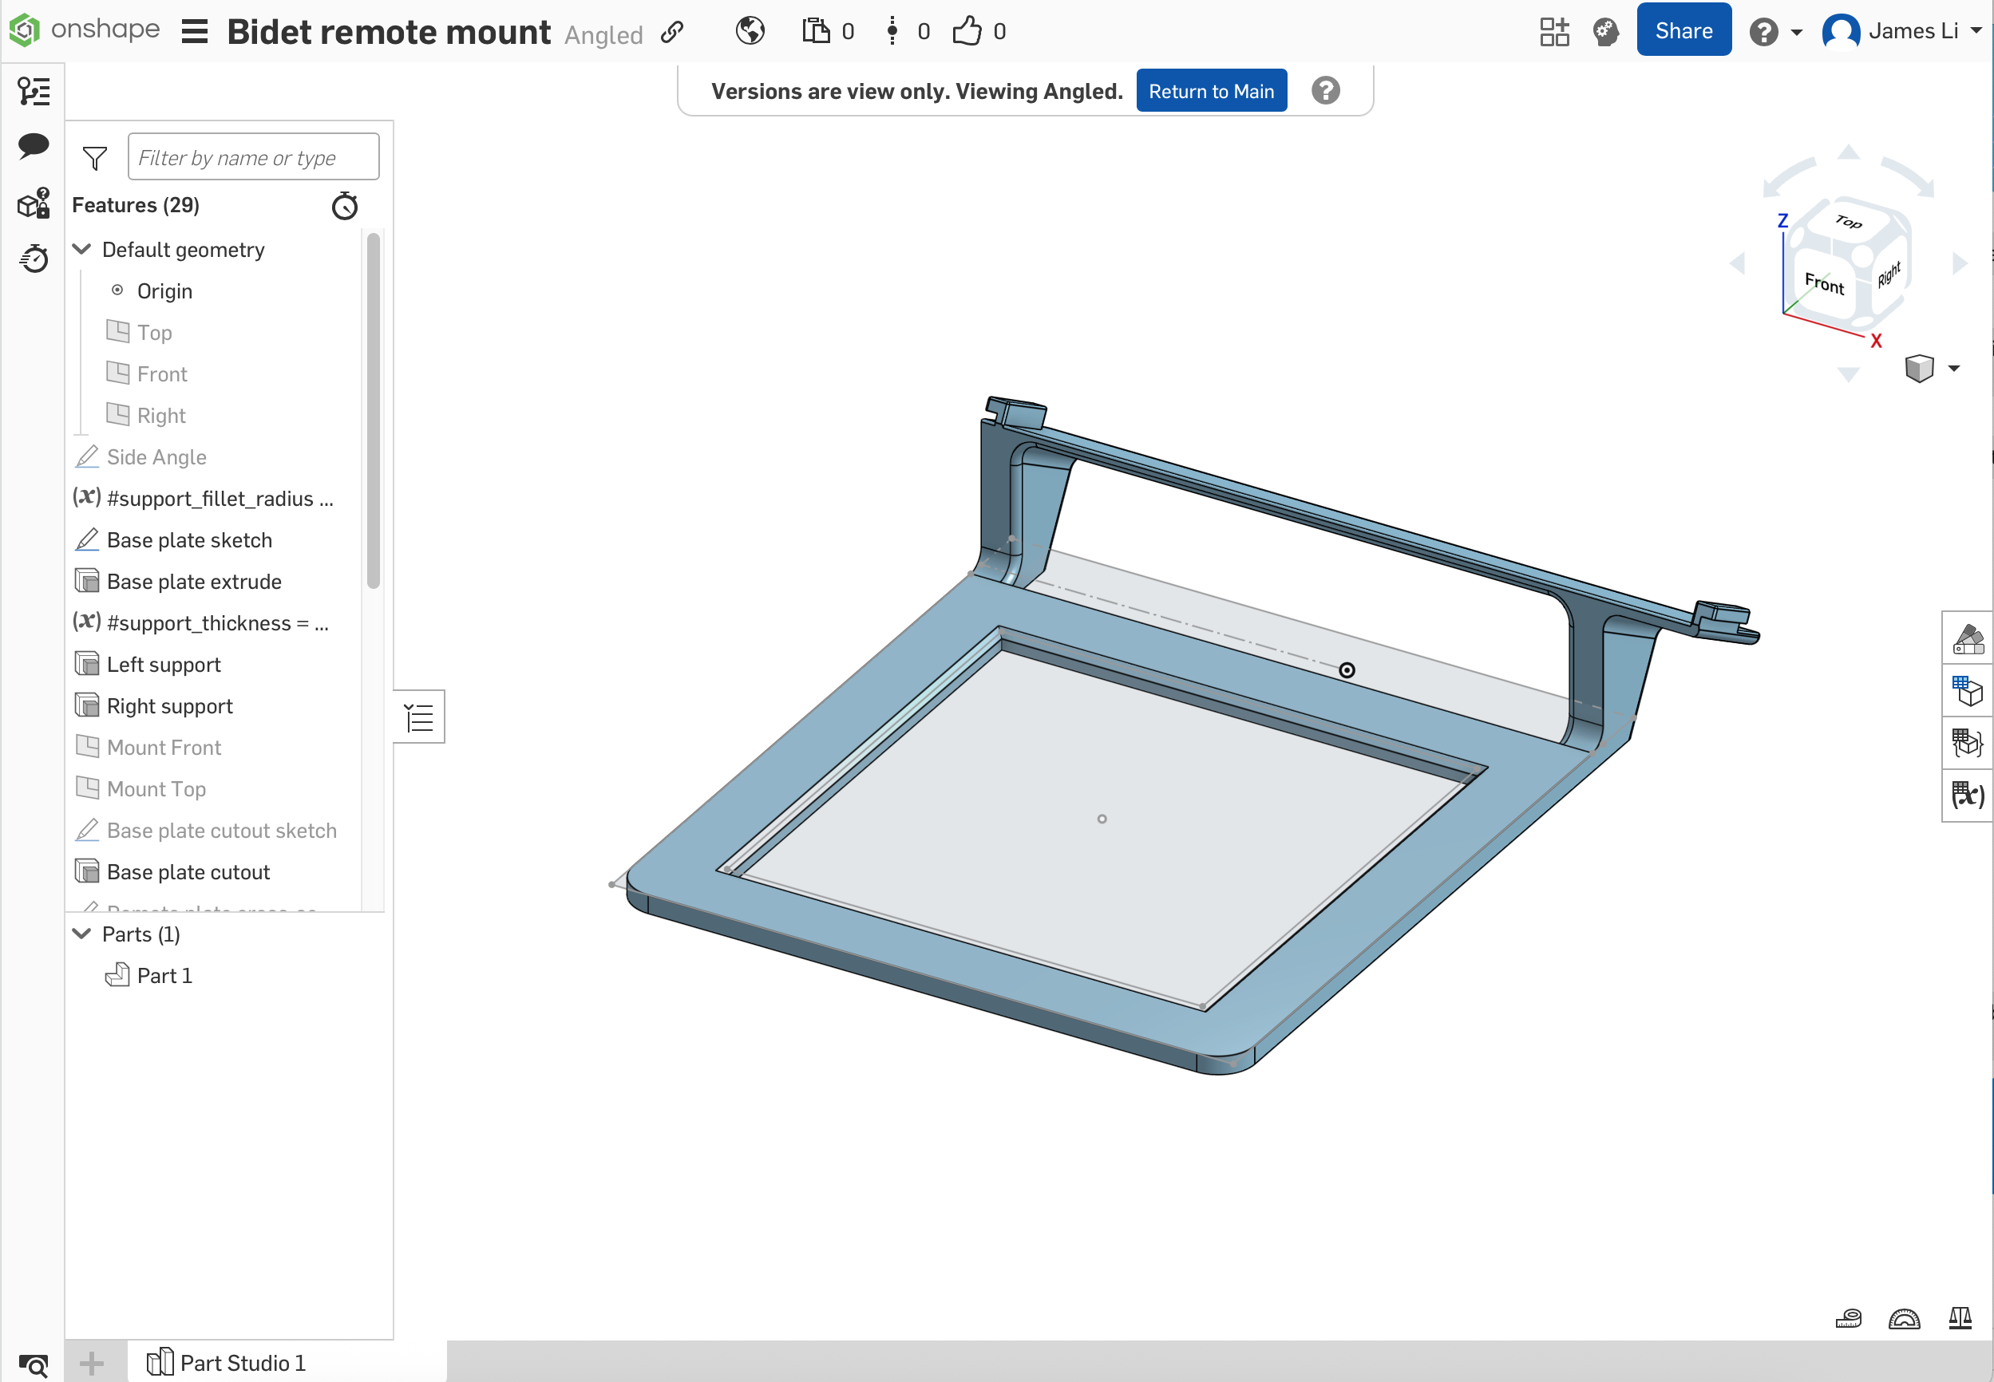Click the Share button

[x=1683, y=30]
